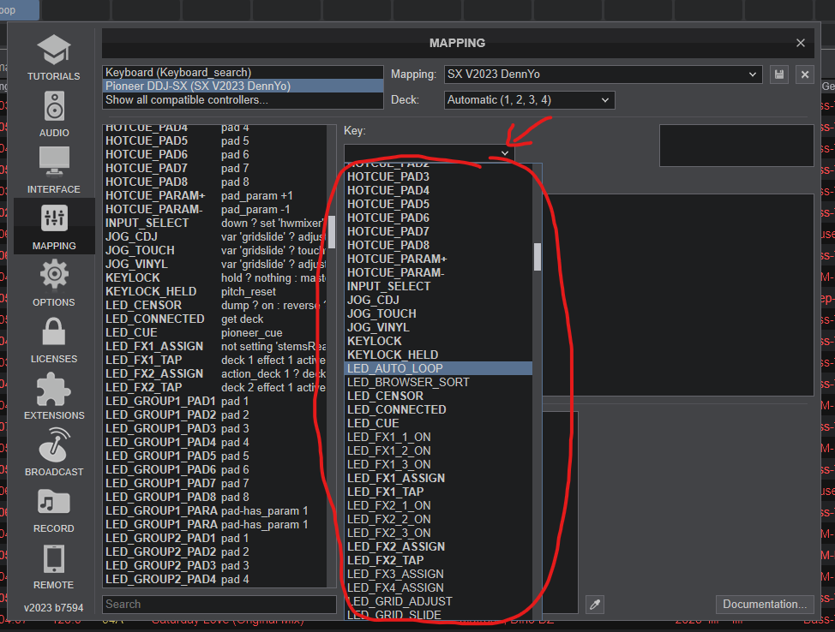The height and width of the screenshot is (632, 835).
Task: Click the mapping list scrollbar thumb
Action: (x=332, y=232)
